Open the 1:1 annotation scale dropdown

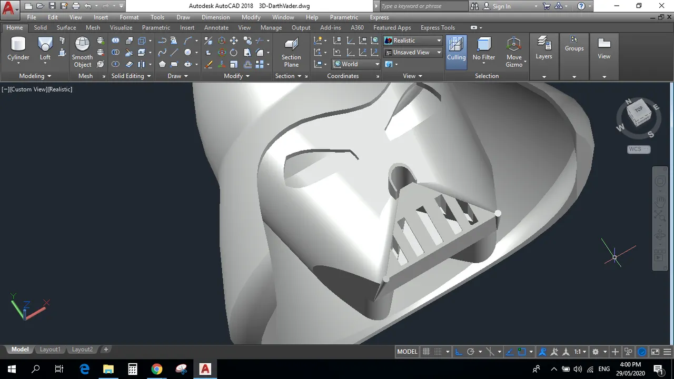580,352
